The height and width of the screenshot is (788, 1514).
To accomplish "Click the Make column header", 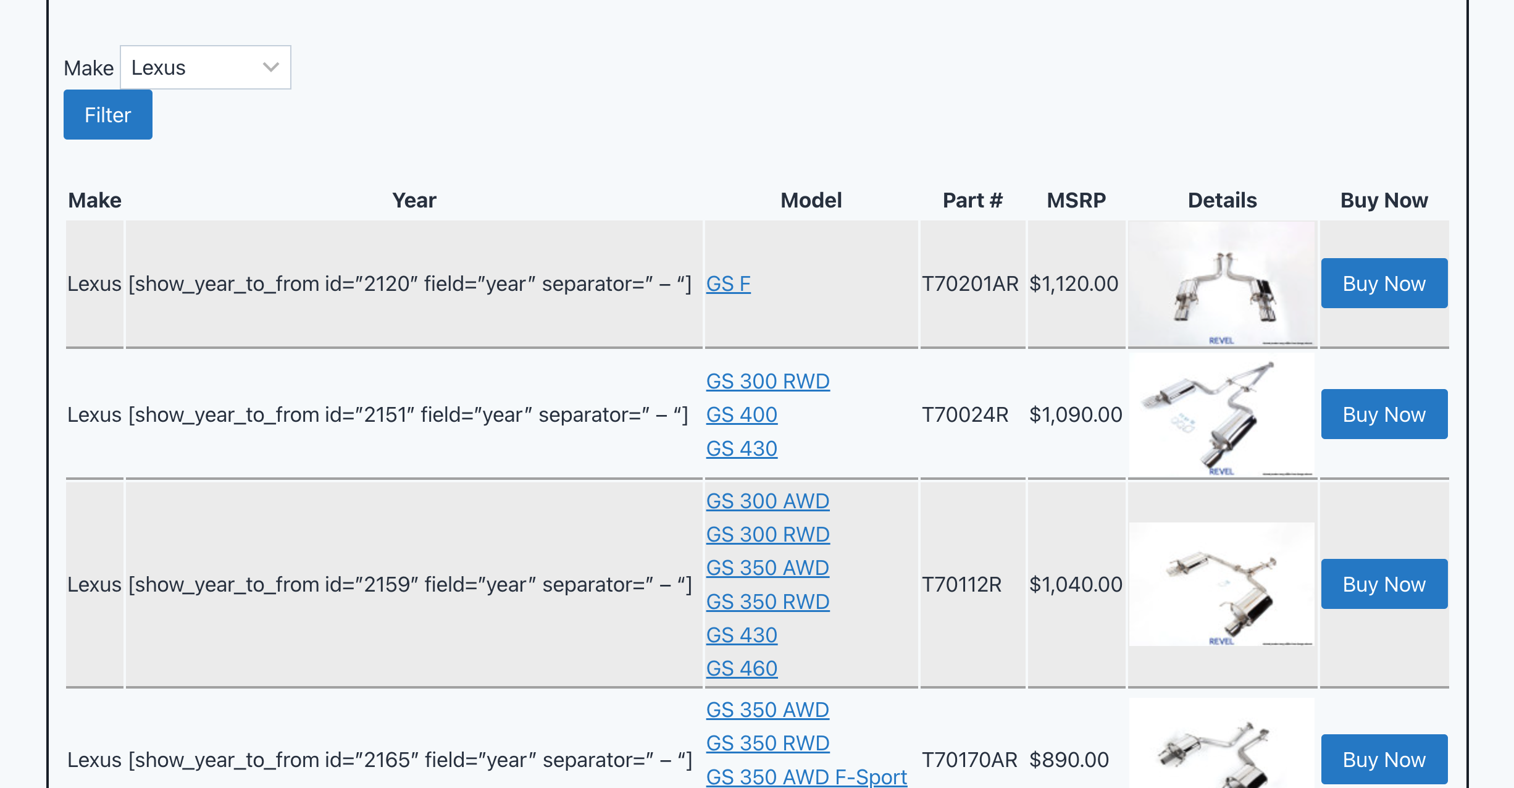I will click(x=94, y=200).
